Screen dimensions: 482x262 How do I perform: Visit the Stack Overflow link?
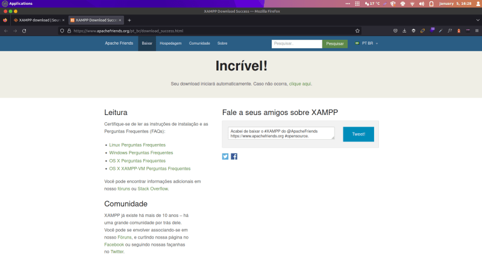point(153,189)
